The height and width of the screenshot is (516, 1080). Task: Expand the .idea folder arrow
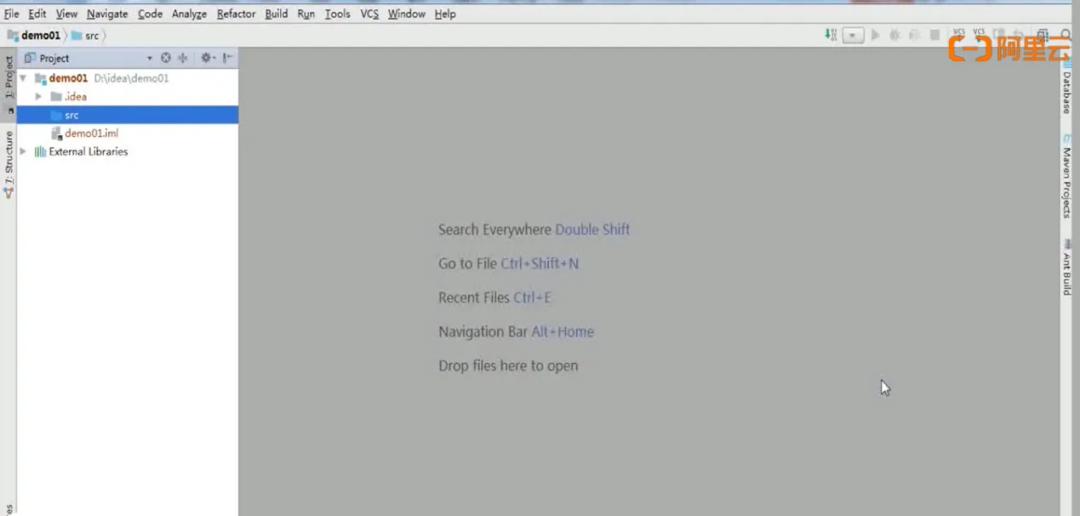[38, 97]
